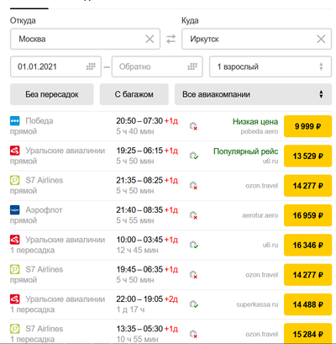The image size is (336, 344).
Task: Swap departure and destination cities
Action: [171, 39]
